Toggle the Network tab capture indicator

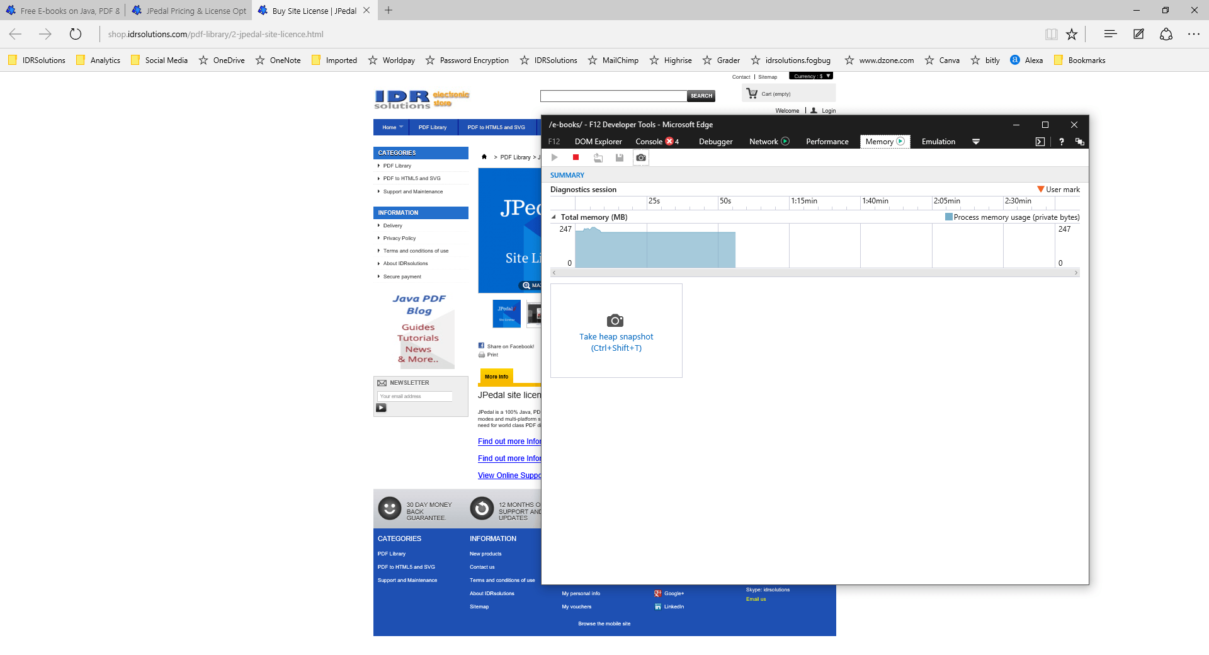(x=785, y=141)
